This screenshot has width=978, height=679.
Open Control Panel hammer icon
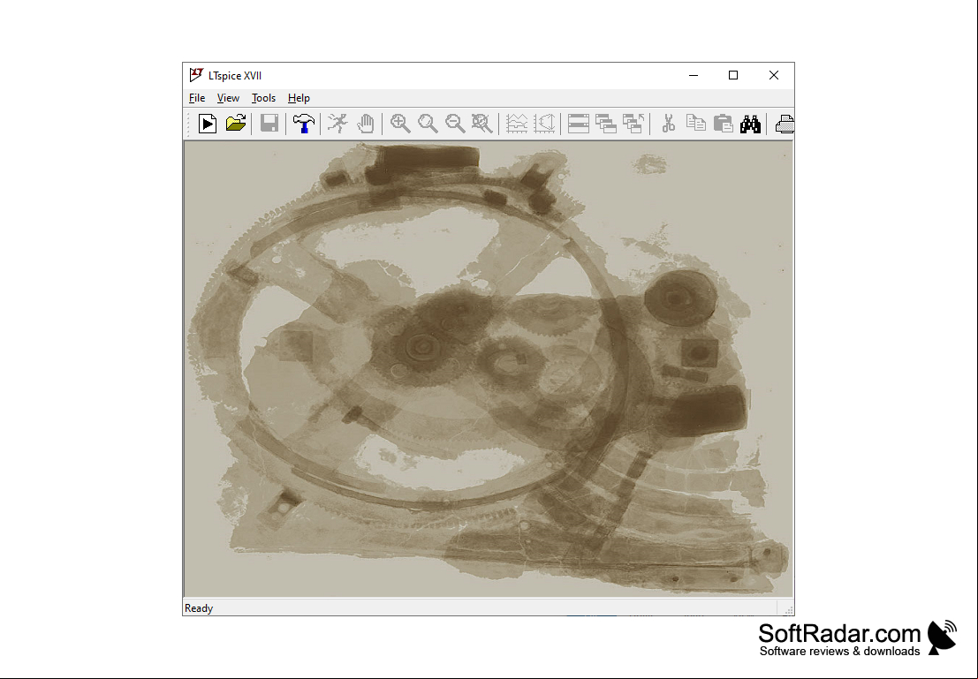[304, 124]
